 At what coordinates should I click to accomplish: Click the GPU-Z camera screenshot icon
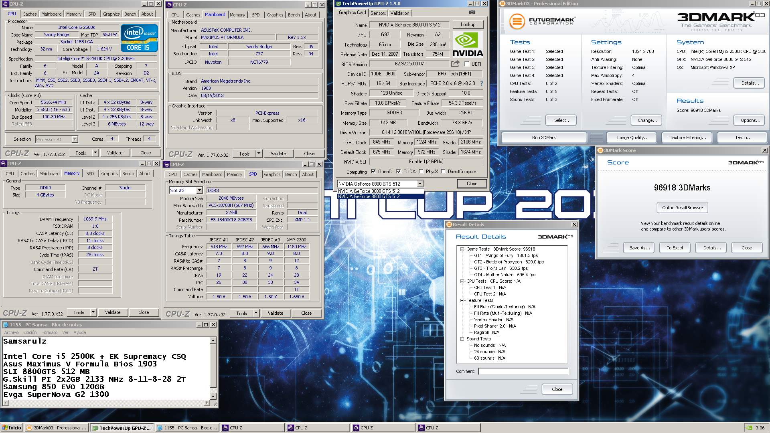pyautogui.click(x=472, y=12)
